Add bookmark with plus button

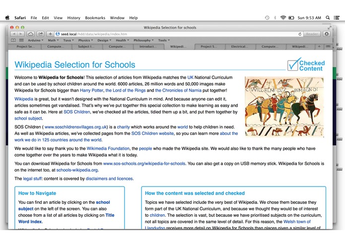[51, 34]
